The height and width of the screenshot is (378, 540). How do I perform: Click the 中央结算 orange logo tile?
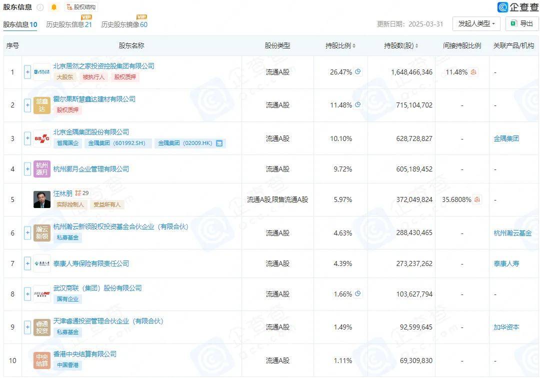point(42,360)
